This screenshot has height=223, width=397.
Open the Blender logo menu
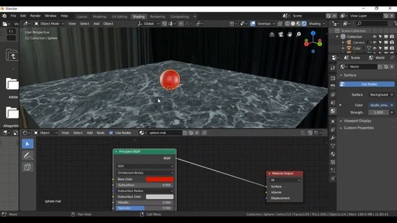[x=4, y=15]
